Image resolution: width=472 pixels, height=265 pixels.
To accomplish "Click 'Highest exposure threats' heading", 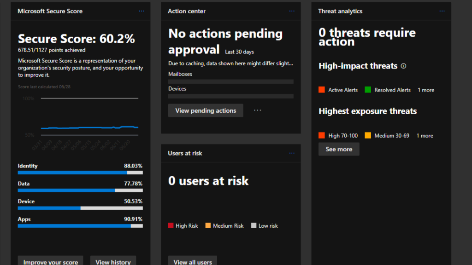I will (x=367, y=111).
